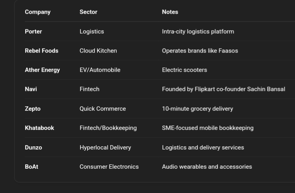Screen dimensions: 295x193
Task: Click the BoAt company name
Action: (31, 167)
